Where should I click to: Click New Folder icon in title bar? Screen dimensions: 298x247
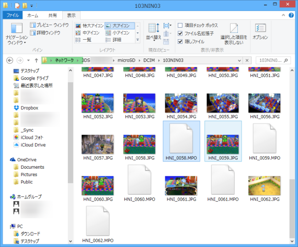[25, 6]
